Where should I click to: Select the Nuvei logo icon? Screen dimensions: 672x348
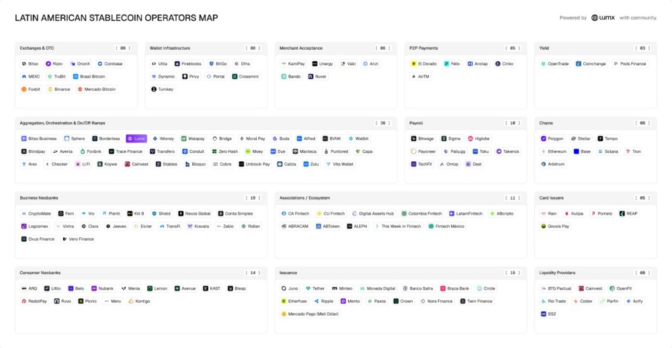tap(310, 77)
